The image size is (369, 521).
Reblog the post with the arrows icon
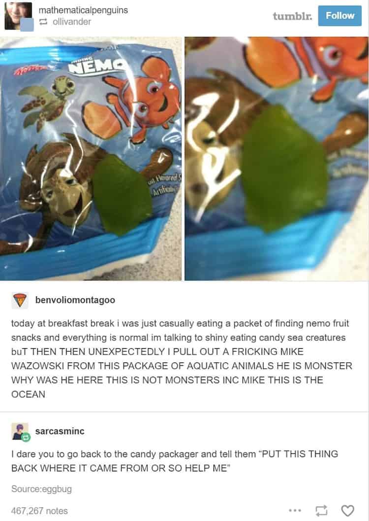point(321,510)
